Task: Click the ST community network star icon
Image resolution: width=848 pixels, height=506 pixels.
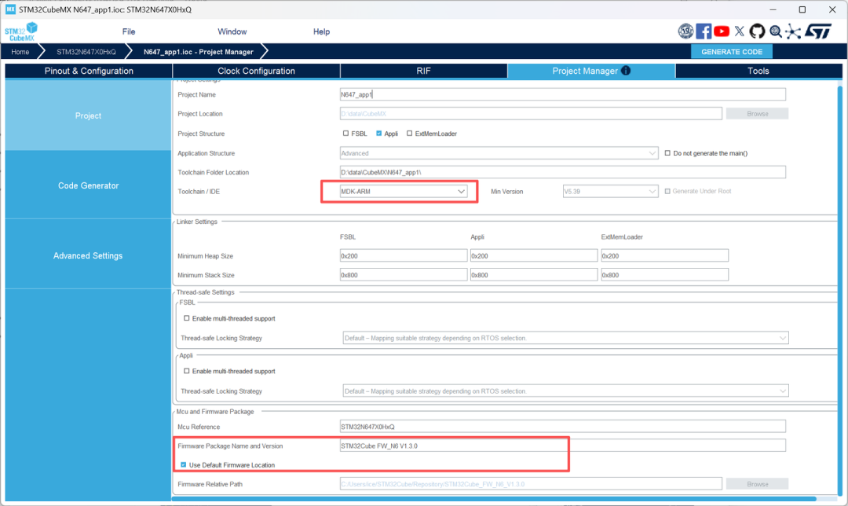Action: click(793, 31)
